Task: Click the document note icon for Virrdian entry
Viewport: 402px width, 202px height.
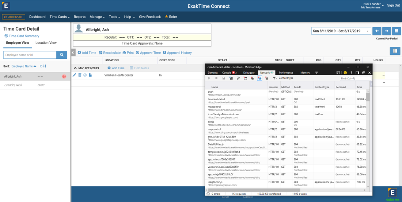Action: (x=90, y=75)
